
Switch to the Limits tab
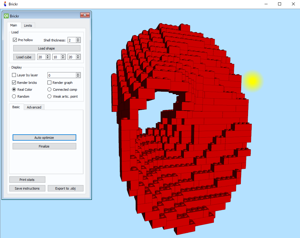(28, 26)
